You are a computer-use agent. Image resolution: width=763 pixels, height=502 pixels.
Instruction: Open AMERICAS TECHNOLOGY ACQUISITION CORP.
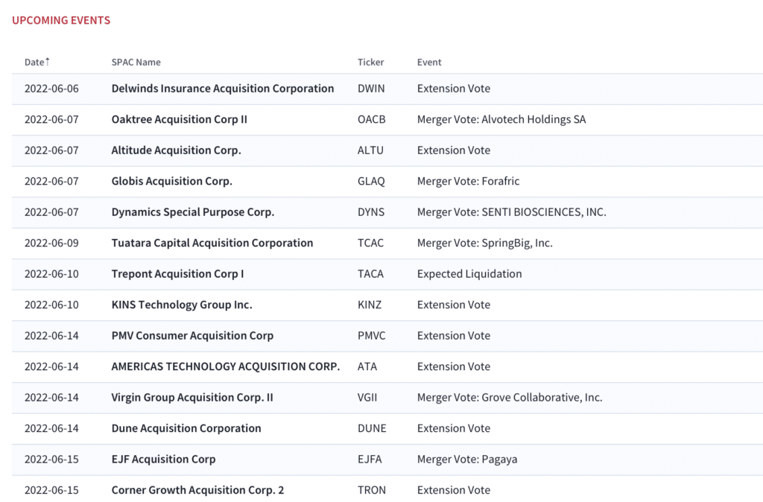(x=226, y=366)
